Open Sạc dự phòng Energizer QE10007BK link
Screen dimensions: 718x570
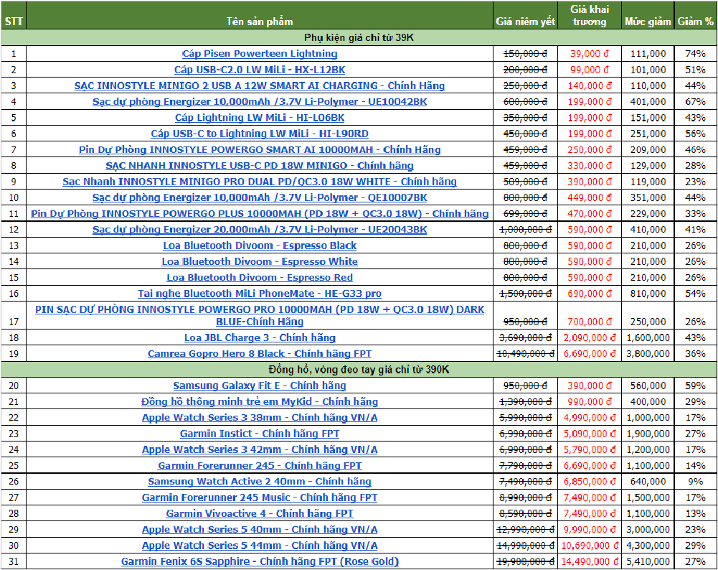click(260, 197)
